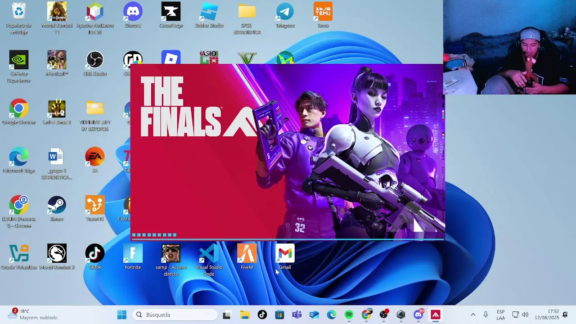576x324 pixels.
Task: Open Mortal Kombat 11 desktop shortcut
Action: pyautogui.click(x=57, y=18)
